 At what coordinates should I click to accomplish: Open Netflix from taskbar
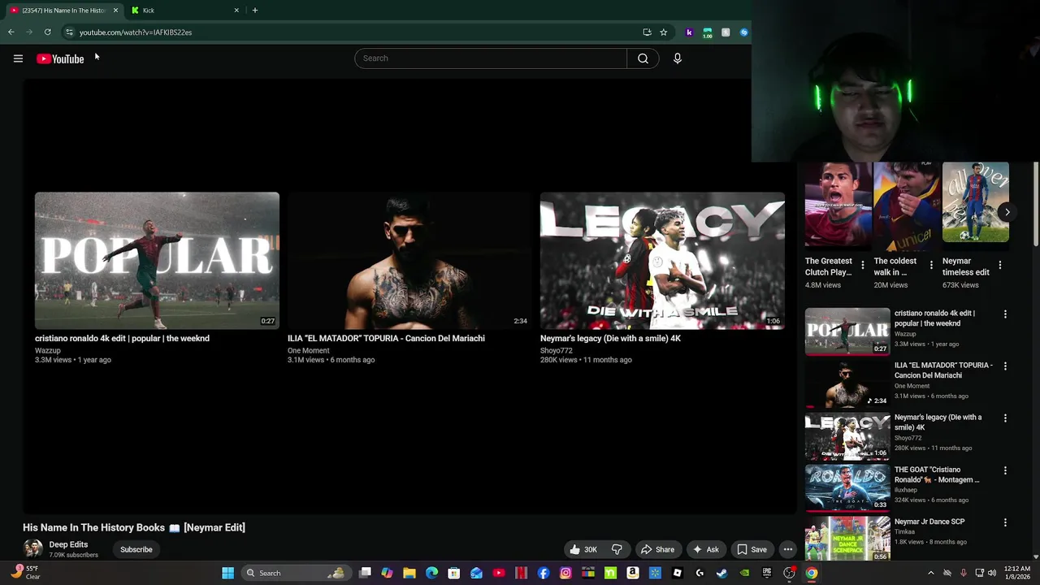coord(521,573)
